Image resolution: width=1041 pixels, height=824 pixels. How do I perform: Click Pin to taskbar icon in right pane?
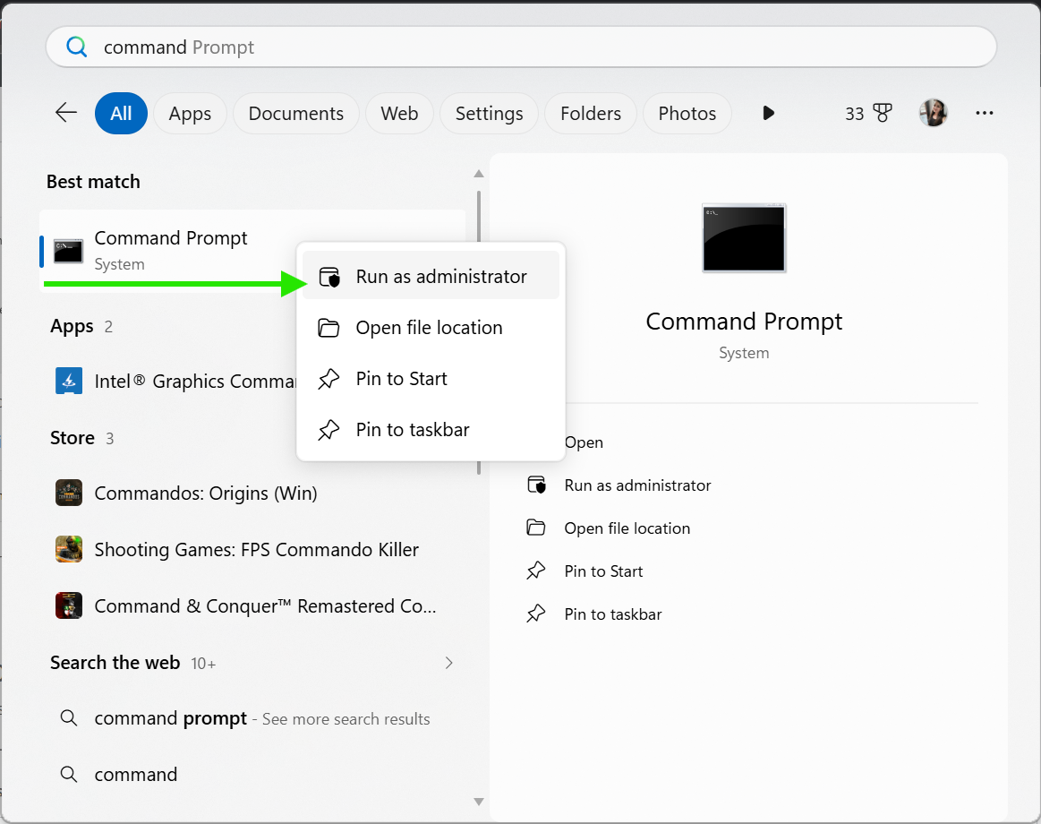click(x=536, y=614)
